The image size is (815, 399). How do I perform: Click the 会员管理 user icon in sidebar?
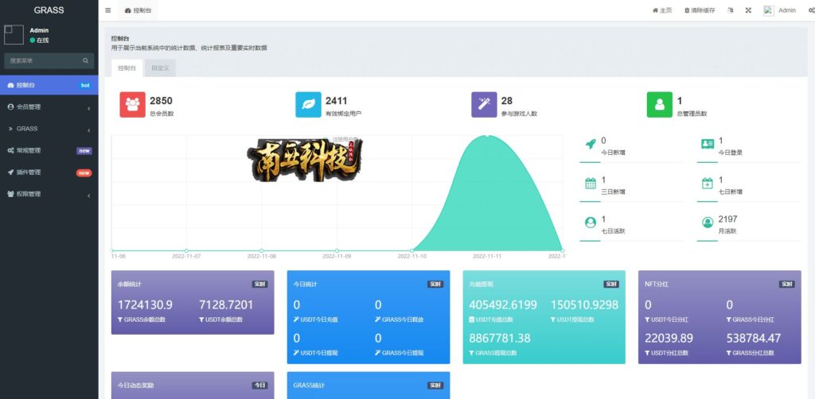click(11, 107)
